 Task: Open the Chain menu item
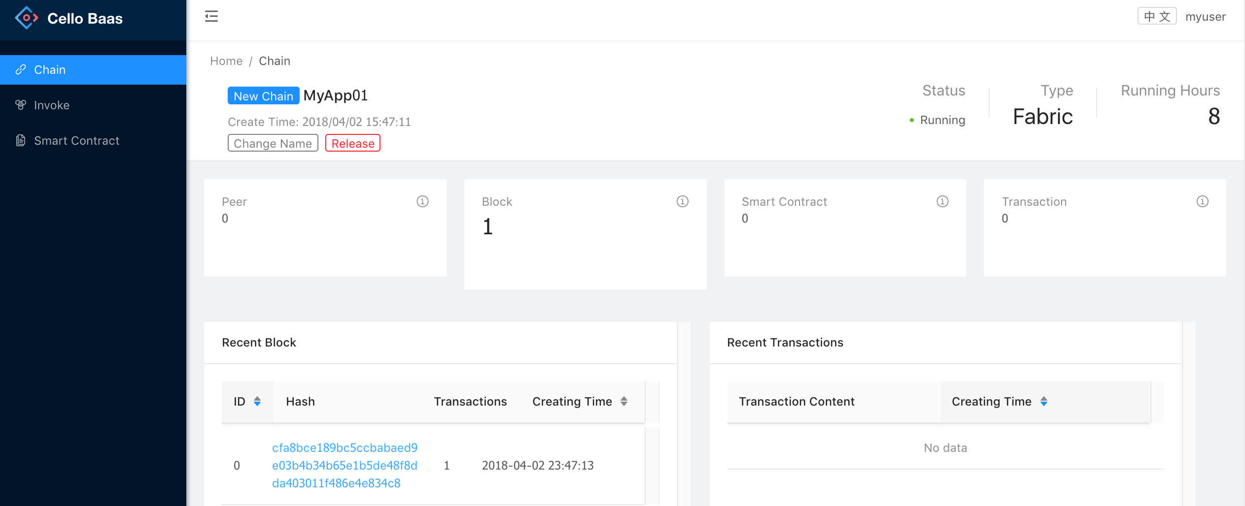tap(93, 70)
